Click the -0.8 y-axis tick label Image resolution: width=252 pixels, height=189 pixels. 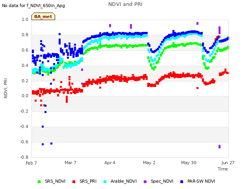(x=24, y=157)
